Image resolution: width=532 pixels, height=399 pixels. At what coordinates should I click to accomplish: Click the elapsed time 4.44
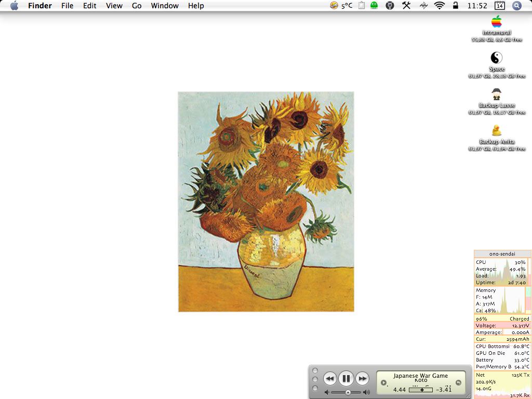[400, 390]
